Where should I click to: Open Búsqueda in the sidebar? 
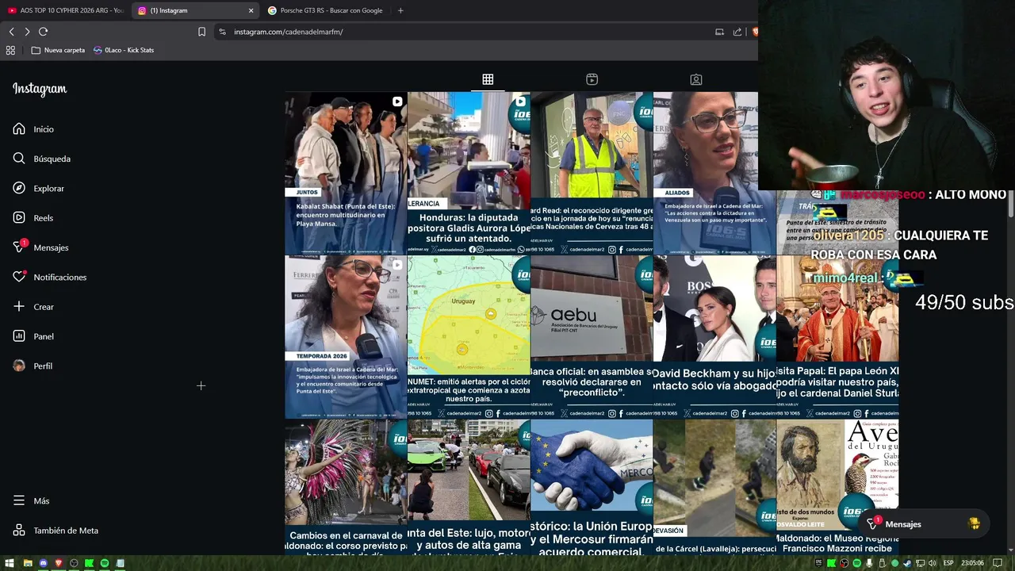42,159
